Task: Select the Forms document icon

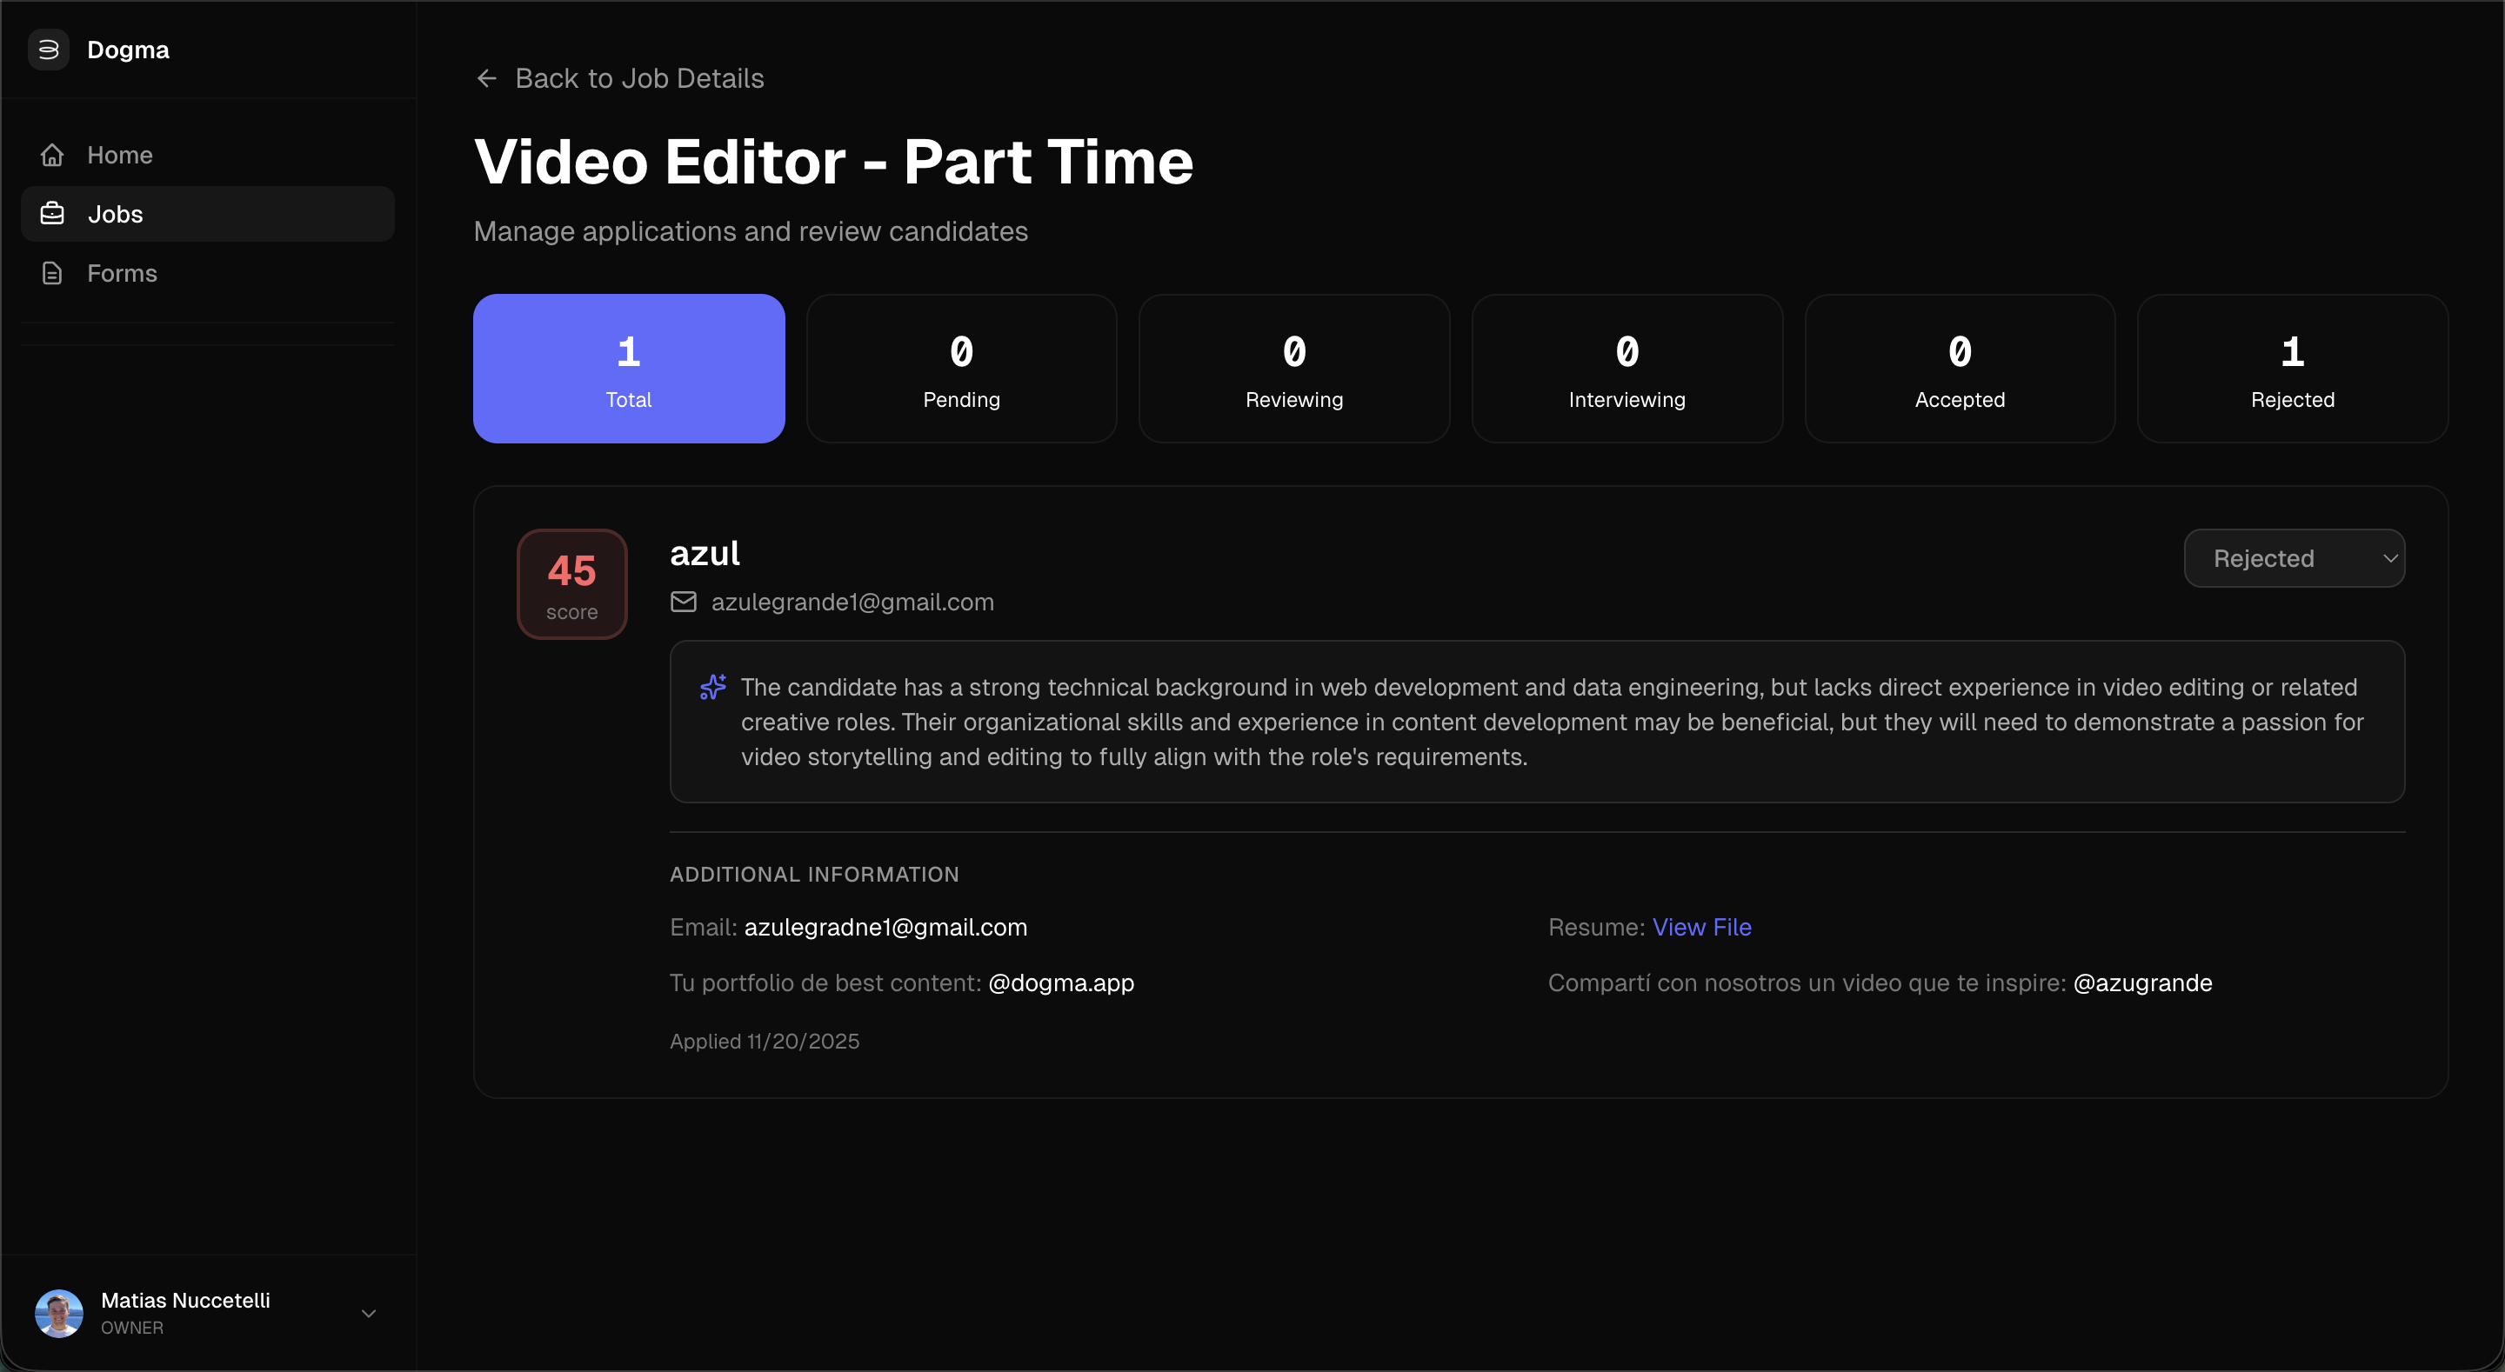Action: [x=51, y=273]
